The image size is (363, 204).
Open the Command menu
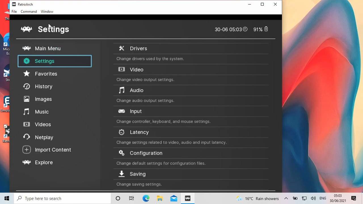[28, 11]
